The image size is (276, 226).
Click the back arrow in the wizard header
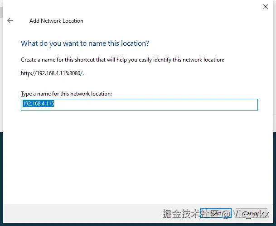(x=10, y=20)
